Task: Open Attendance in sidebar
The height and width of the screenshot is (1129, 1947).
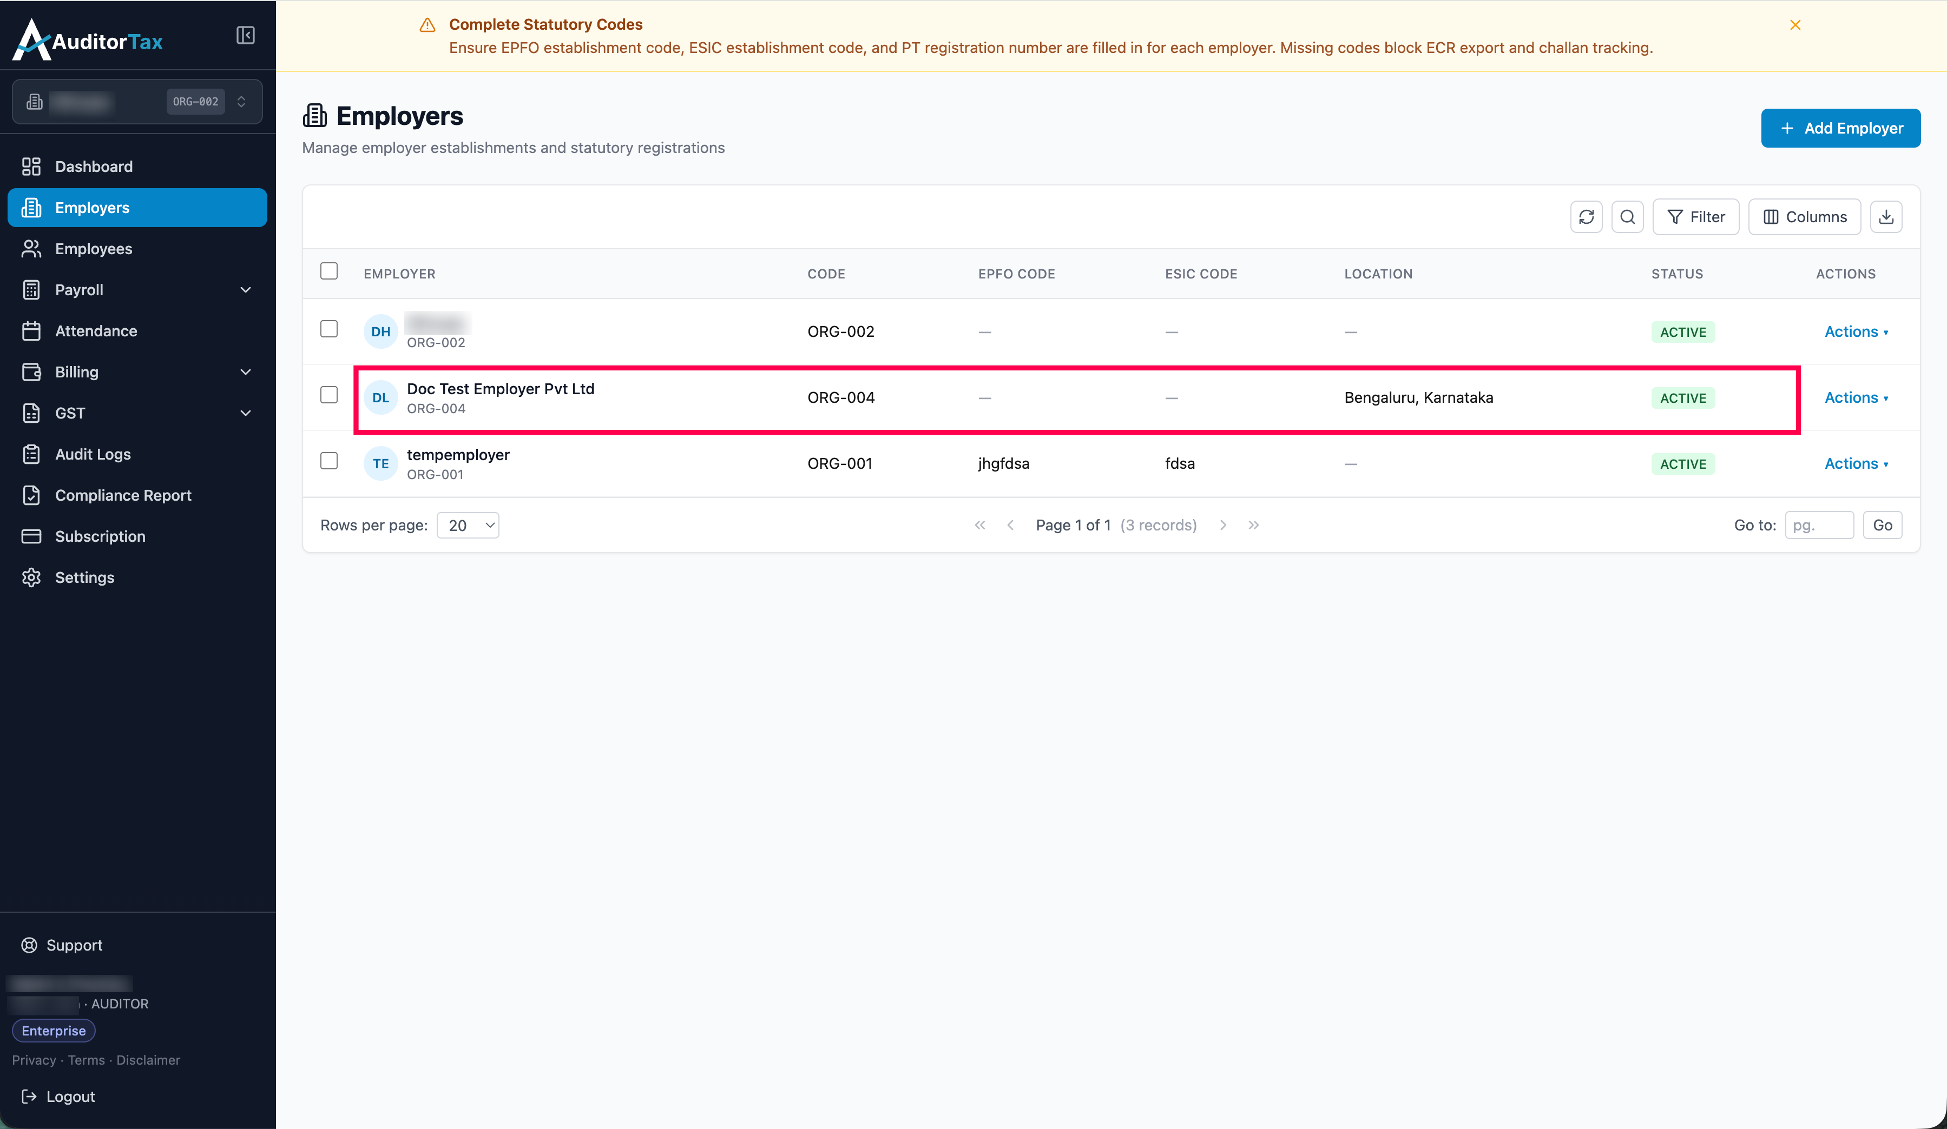Action: click(x=137, y=331)
